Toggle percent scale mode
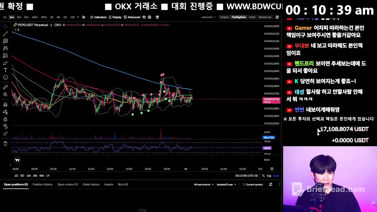Image resolution: width=377 pixels, height=212 pixels. pos(263,176)
